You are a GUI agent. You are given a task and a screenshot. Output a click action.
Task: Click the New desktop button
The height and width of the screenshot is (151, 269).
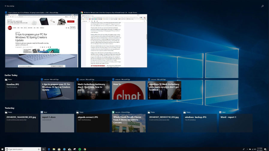pos(9,6)
